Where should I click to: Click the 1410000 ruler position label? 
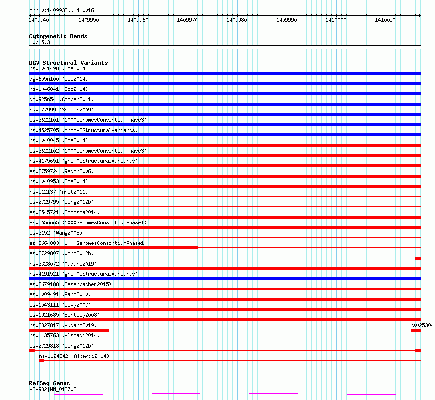click(x=336, y=20)
